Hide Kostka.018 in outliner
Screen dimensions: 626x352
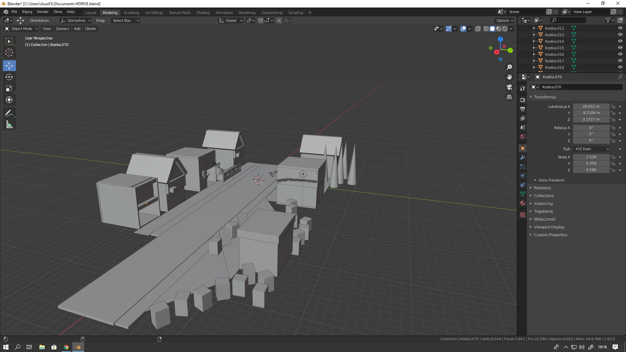pyautogui.click(x=620, y=67)
